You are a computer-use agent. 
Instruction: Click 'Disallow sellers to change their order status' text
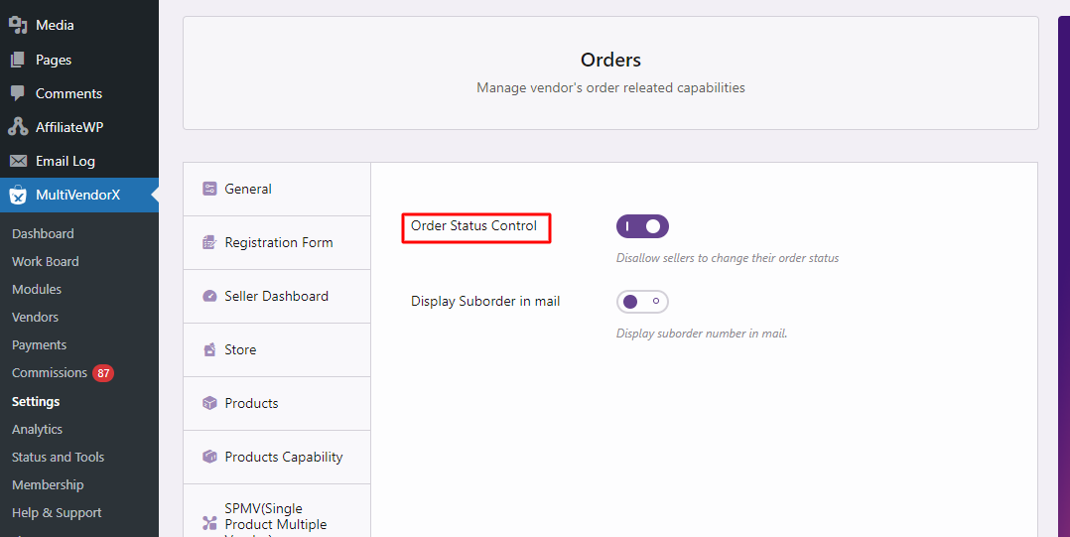click(x=728, y=259)
